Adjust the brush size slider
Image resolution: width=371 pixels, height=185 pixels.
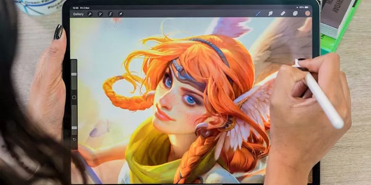coord(74,74)
